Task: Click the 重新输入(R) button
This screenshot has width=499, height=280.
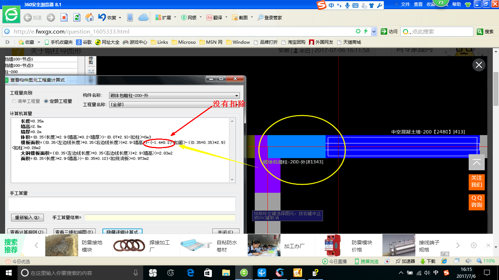Action: 27,218
